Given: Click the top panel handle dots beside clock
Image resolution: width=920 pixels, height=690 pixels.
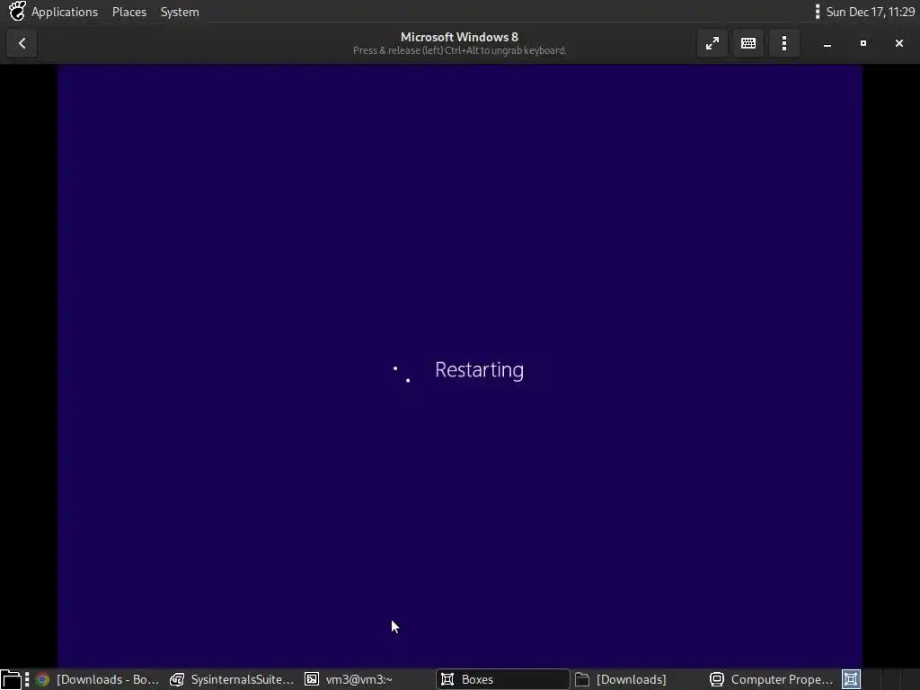Looking at the screenshot, I should 818,12.
